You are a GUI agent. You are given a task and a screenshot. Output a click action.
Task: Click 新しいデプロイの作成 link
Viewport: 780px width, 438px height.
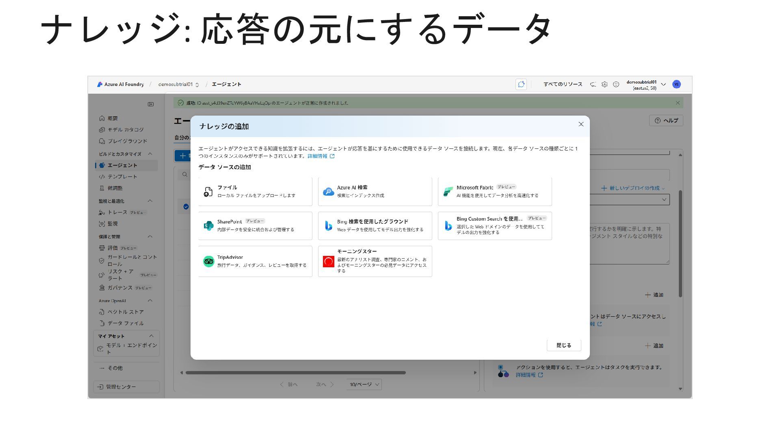click(633, 188)
